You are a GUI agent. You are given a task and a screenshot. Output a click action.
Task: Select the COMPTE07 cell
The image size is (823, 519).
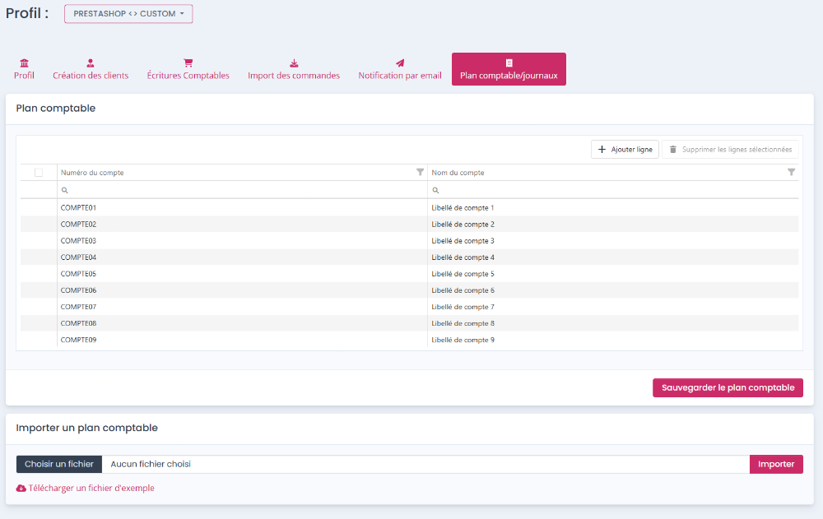click(x=243, y=307)
